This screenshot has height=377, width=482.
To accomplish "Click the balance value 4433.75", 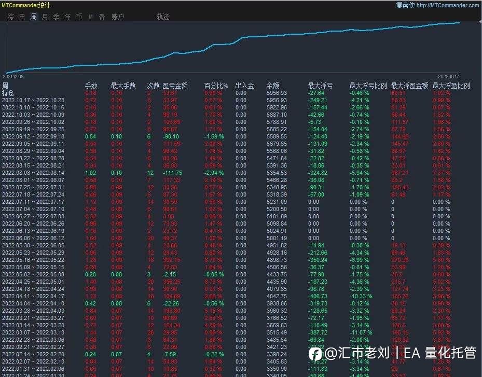I will click(277, 274).
